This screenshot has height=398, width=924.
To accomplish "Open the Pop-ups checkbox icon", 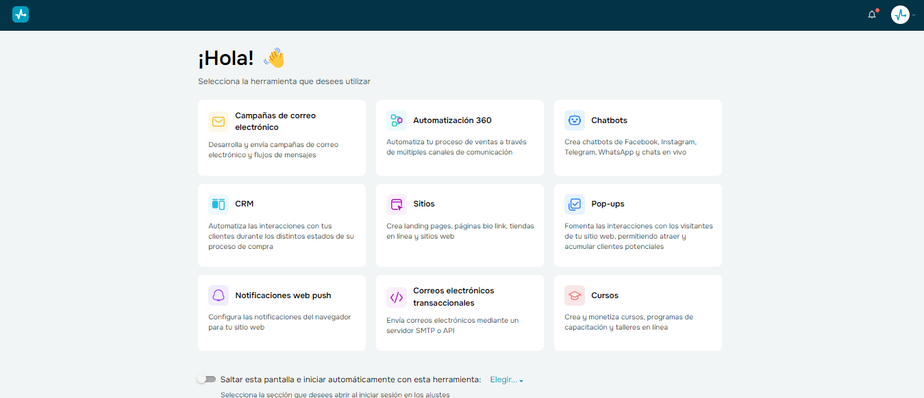I will point(574,203).
